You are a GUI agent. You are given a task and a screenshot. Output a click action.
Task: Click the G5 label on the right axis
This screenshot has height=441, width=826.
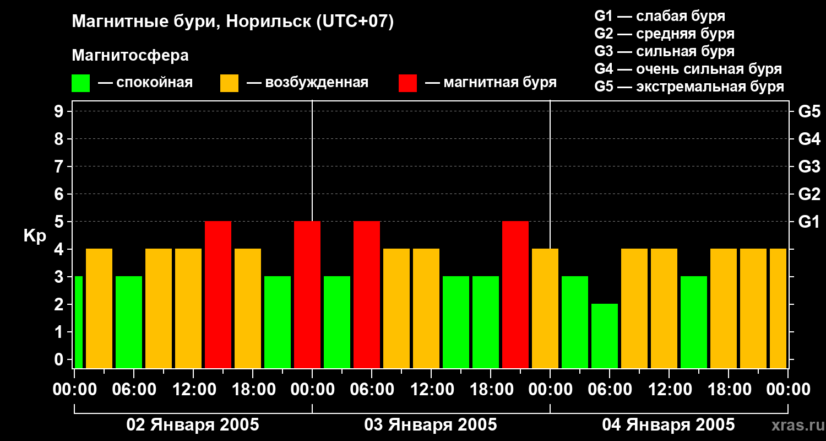pos(809,111)
